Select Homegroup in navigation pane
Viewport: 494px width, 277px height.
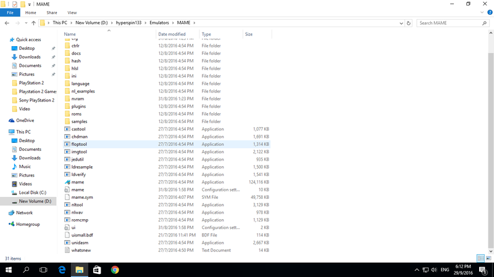[x=28, y=224]
